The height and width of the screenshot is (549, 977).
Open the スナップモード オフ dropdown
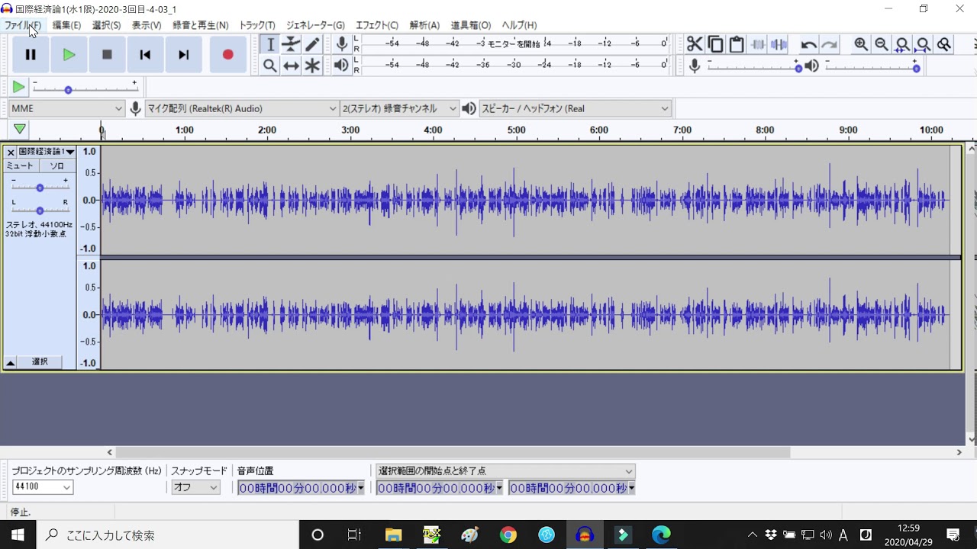point(195,487)
